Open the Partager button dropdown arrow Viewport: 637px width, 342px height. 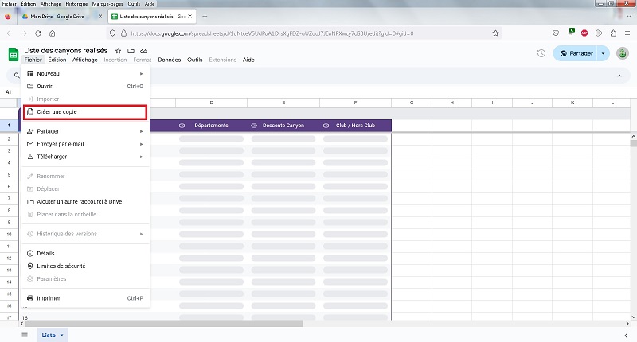(x=603, y=53)
